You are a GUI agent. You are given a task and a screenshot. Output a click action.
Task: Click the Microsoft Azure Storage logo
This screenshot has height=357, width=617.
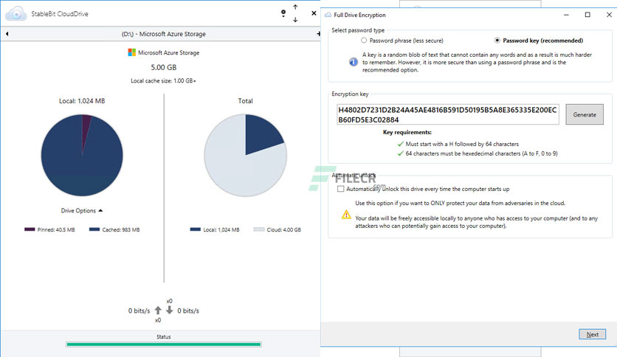pos(132,52)
